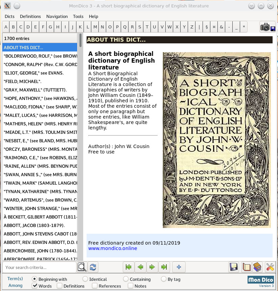Select the ABBOTT, JACOB (1803-1879) entry
Image resolution: width=278 pixels, height=291 pixels.
coord(40,226)
